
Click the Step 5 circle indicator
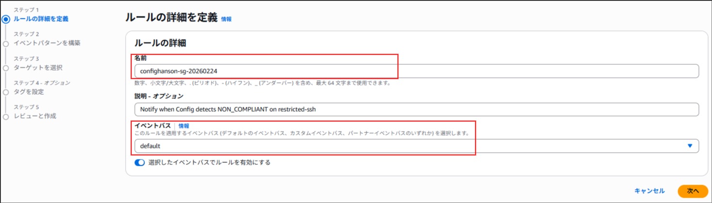6,116
